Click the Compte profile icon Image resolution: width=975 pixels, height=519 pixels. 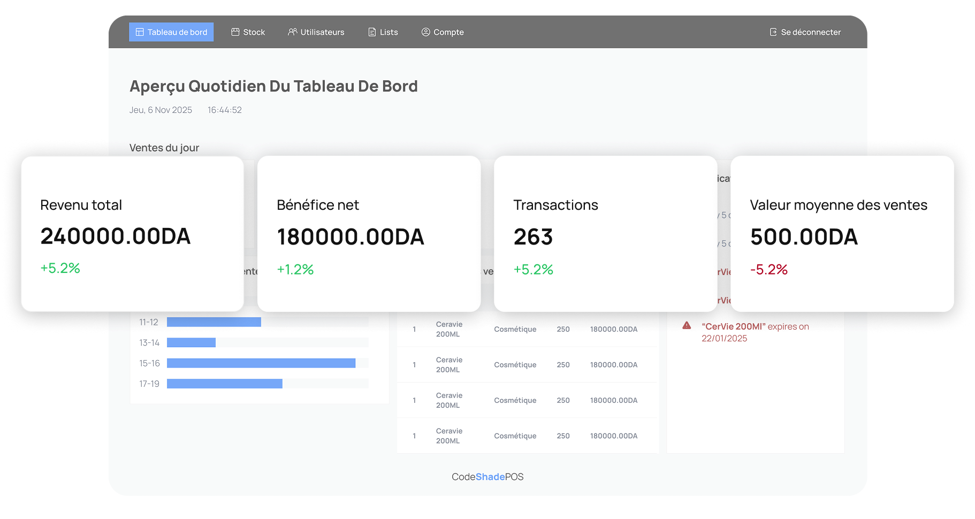pyautogui.click(x=426, y=32)
